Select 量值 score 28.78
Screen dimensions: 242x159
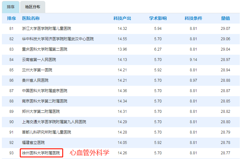[x=225, y=142]
